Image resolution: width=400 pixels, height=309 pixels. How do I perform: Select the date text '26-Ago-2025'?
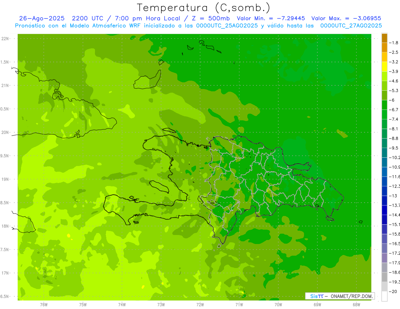(42, 18)
